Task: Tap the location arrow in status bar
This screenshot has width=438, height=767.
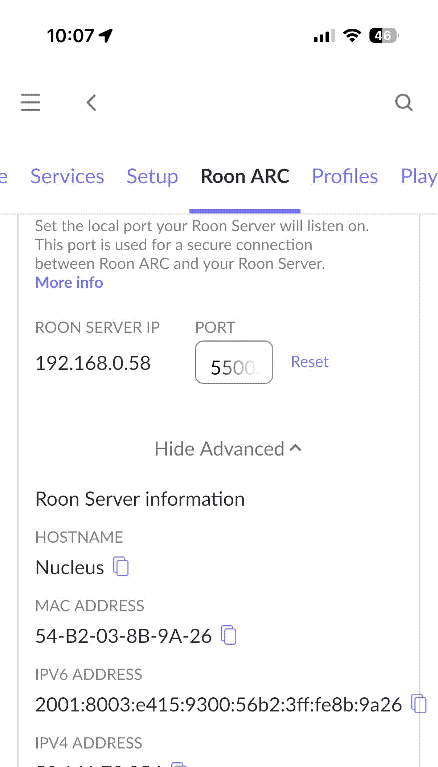Action: [x=106, y=36]
